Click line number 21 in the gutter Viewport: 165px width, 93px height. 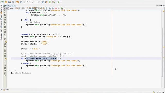point(5,34)
